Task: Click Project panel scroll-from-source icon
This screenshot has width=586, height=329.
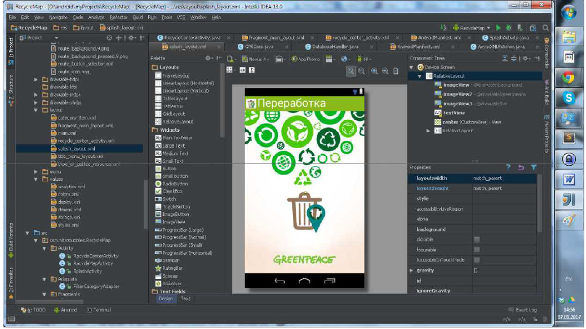Action: pos(109,38)
